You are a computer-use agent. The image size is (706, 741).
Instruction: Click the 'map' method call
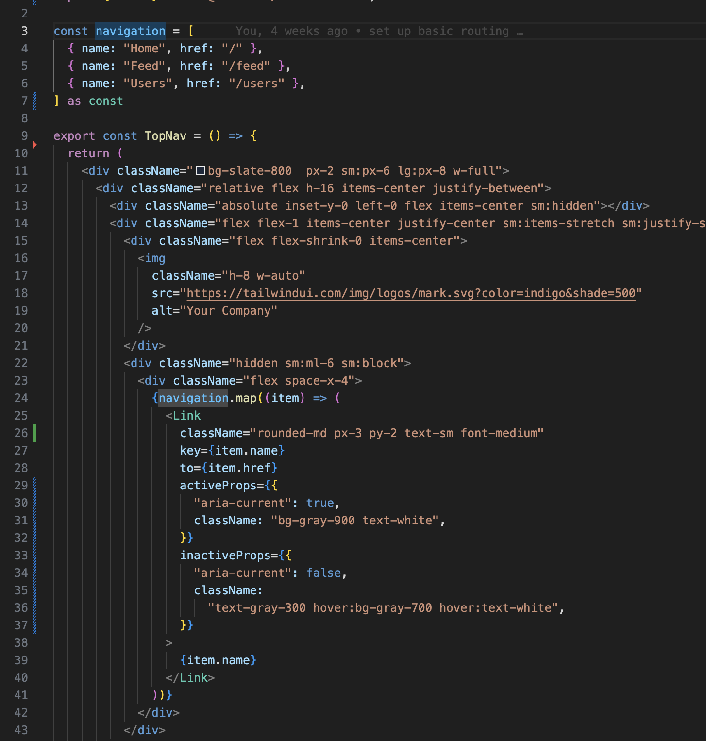246,398
